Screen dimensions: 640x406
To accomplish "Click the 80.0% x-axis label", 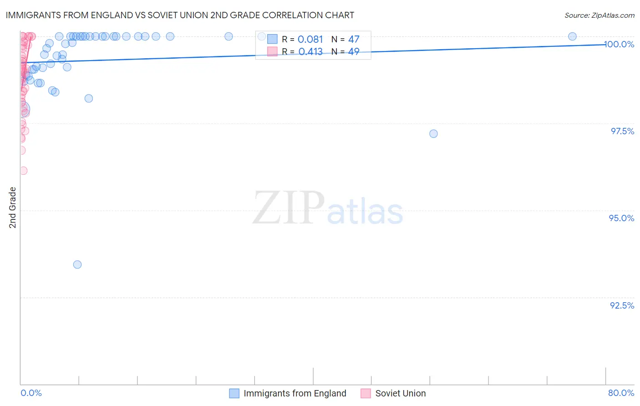I will (621, 393).
